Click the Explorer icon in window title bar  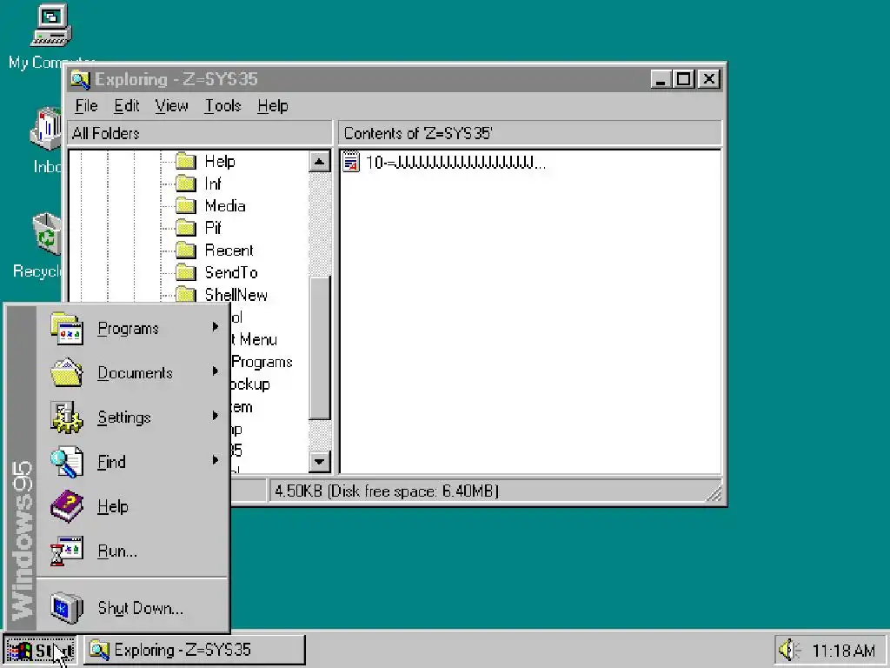(80, 79)
